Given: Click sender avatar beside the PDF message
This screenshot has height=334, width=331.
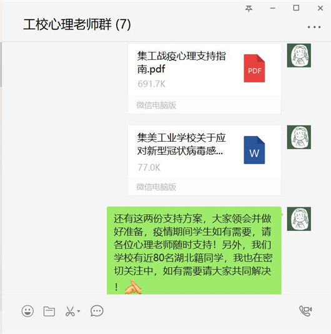Looking at the screenshot, I should [x=299, y=56].
